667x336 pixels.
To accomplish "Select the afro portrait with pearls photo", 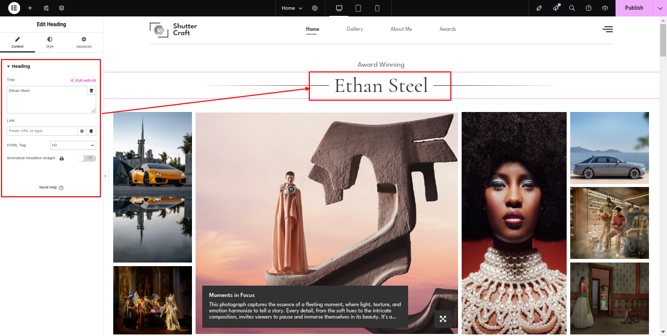I will coord(514,224).
